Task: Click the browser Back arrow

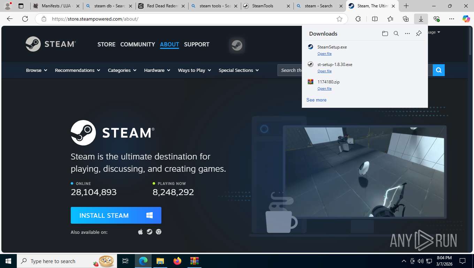Action: point(10,19)
